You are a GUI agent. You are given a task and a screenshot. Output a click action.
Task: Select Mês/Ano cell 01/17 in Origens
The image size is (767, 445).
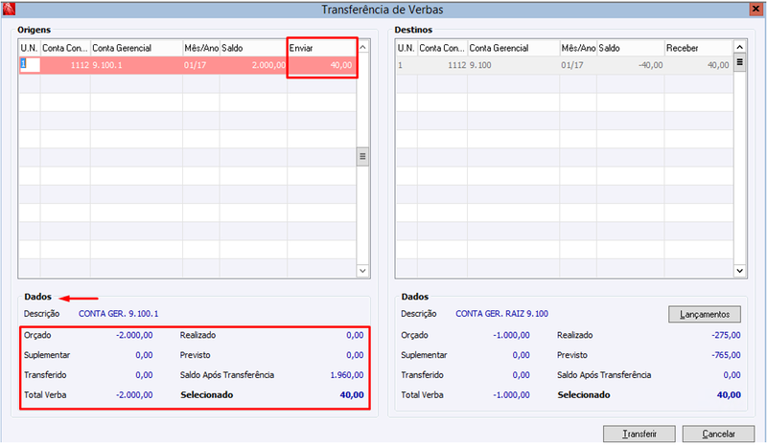point(201,65)
